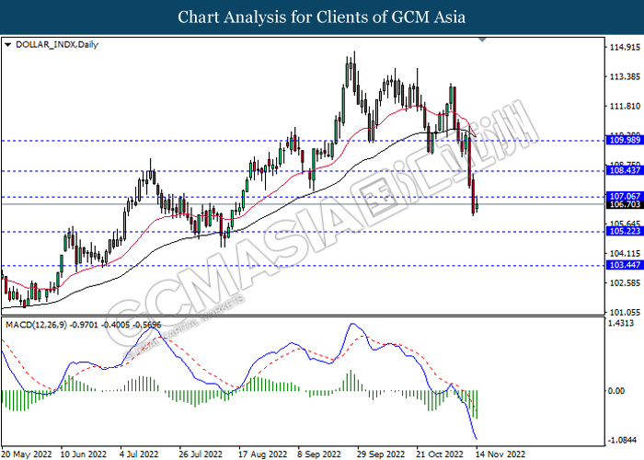Click the DOLLAR_INDX,Daily chart label
The image size is (644, 460).
coord(57,44)
